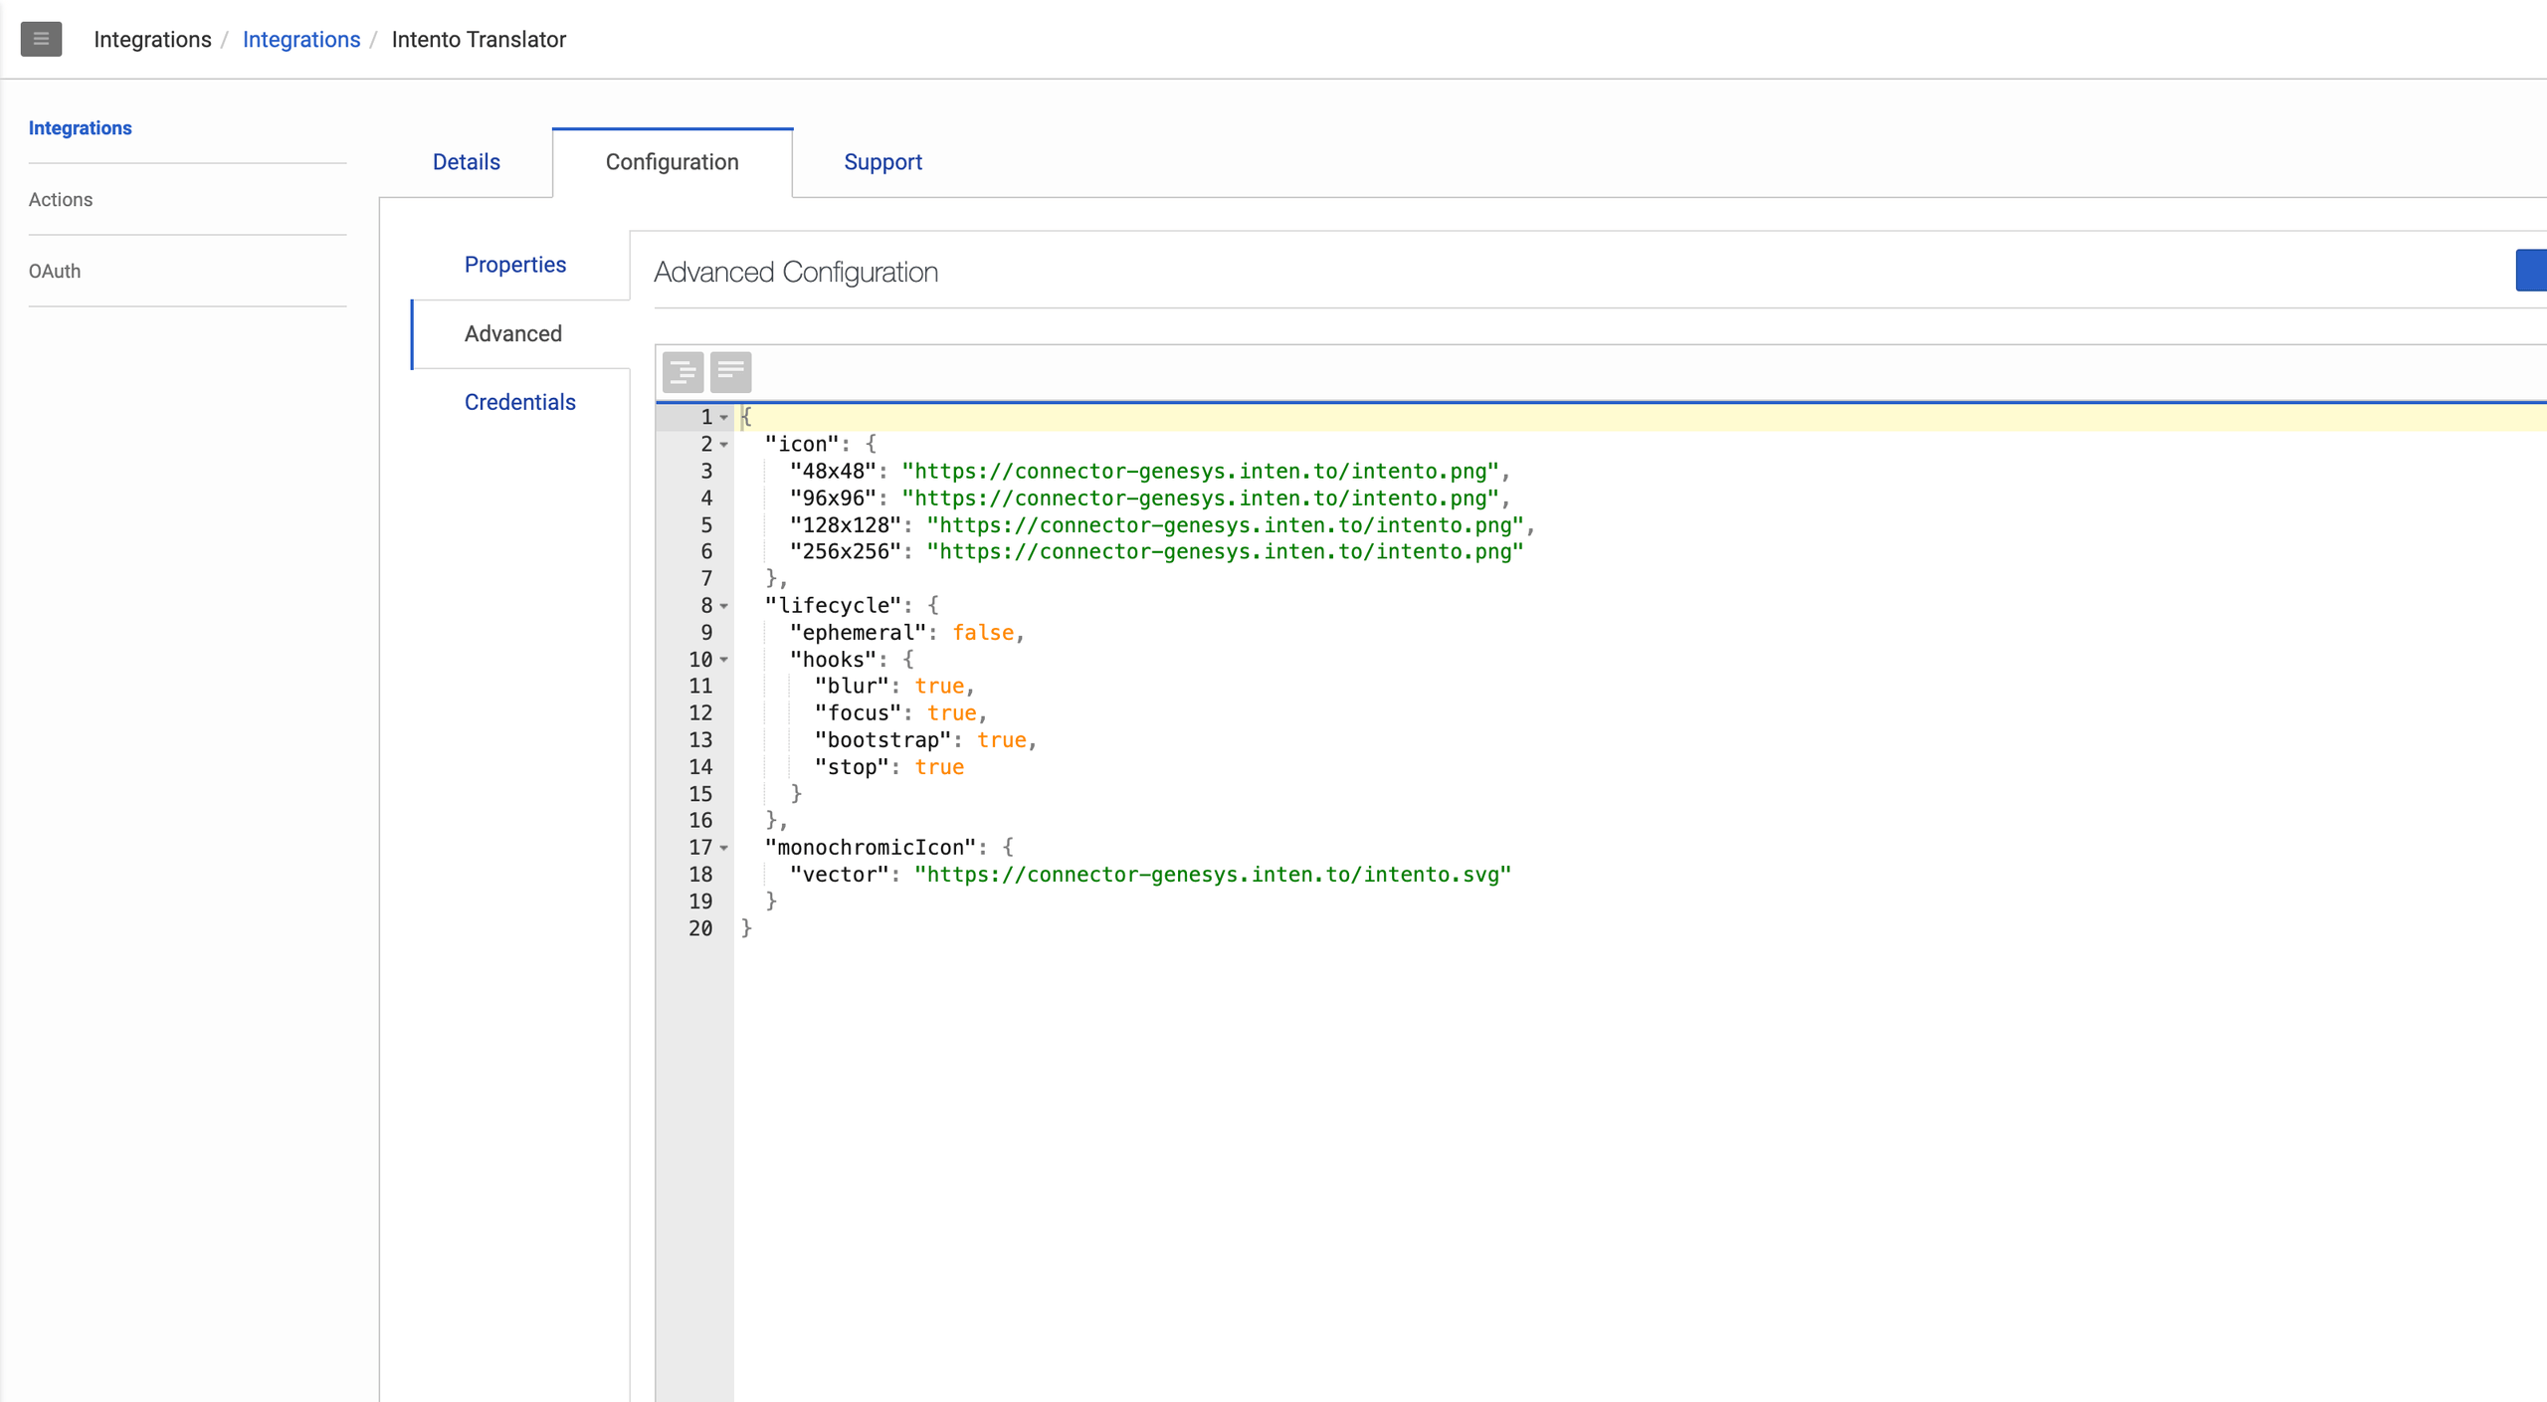Collapse the "icon" block fold arrow on line 2
The width and height of the screenshot is (2547, 1402).
724,445
